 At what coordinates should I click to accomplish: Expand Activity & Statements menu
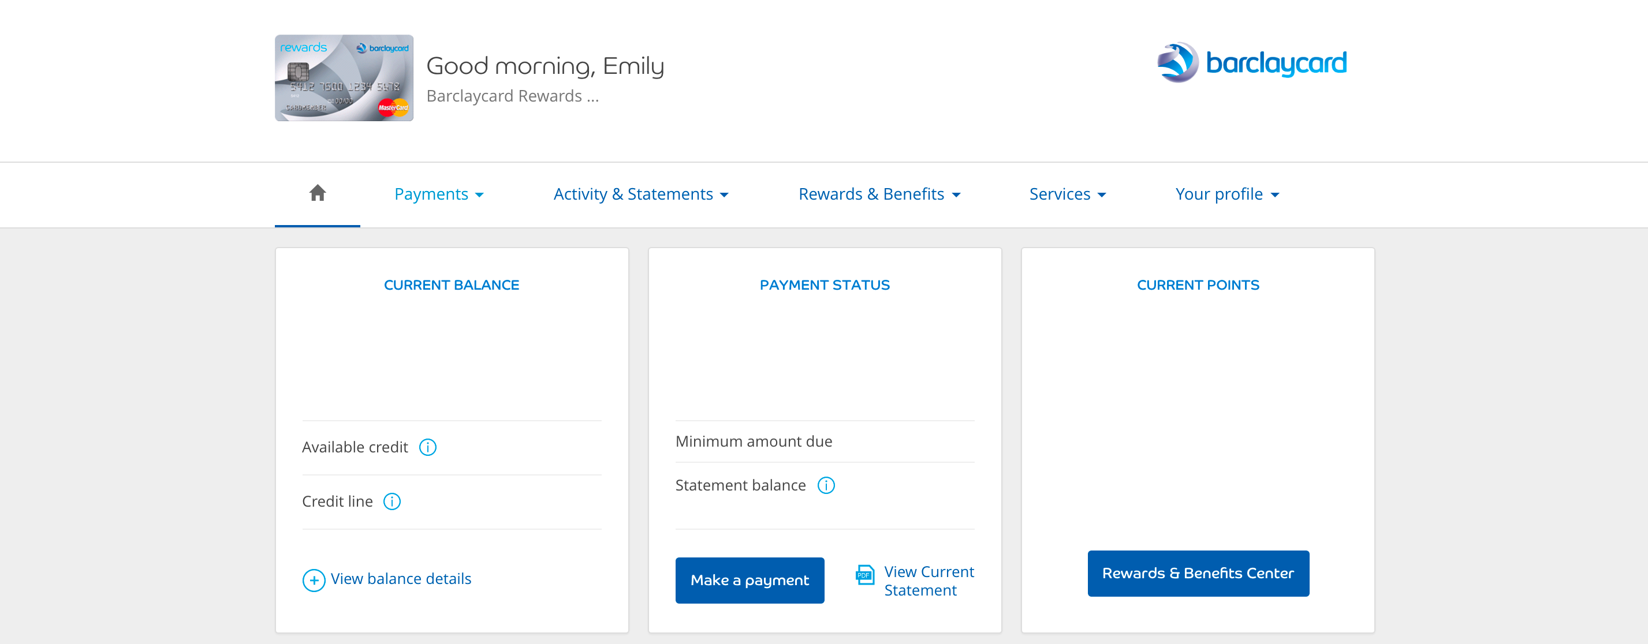640,194
